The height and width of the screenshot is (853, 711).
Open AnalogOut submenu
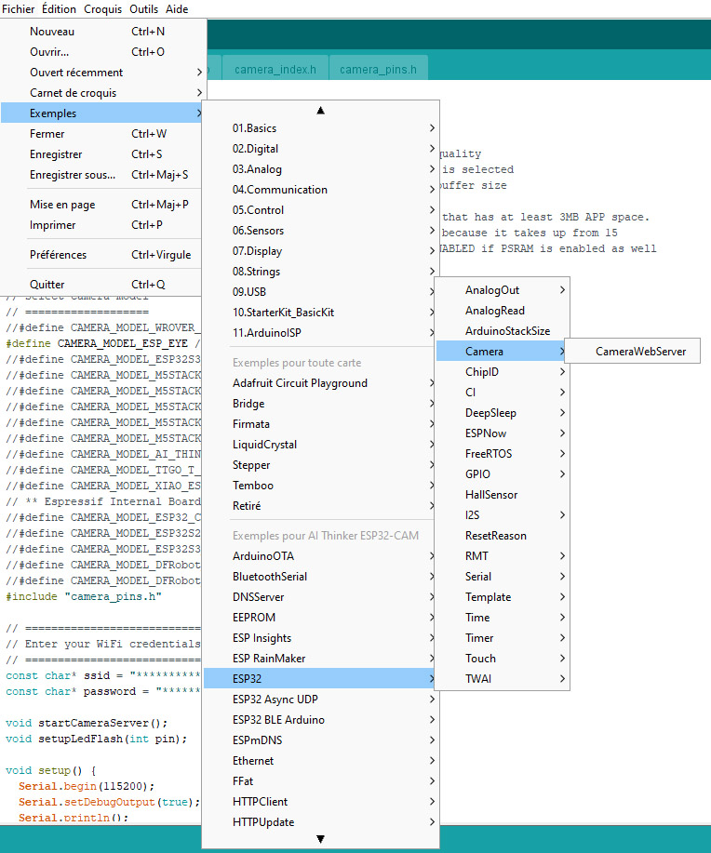click(x=502, y=290)
